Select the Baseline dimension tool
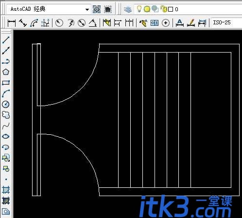Screen dimensions: 242x218 118,23
